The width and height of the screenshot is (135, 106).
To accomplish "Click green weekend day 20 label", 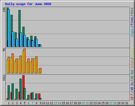I will tap(83, 103).
